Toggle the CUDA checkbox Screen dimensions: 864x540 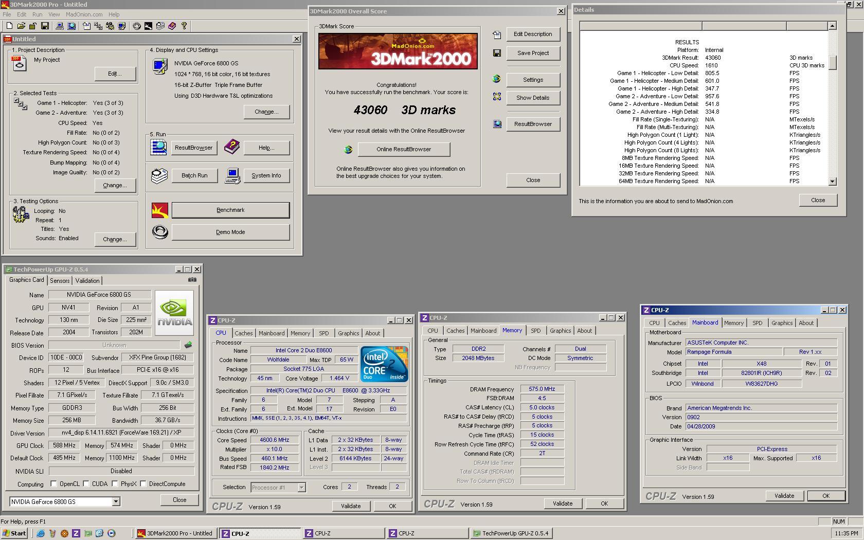click(x=86, y=484)
